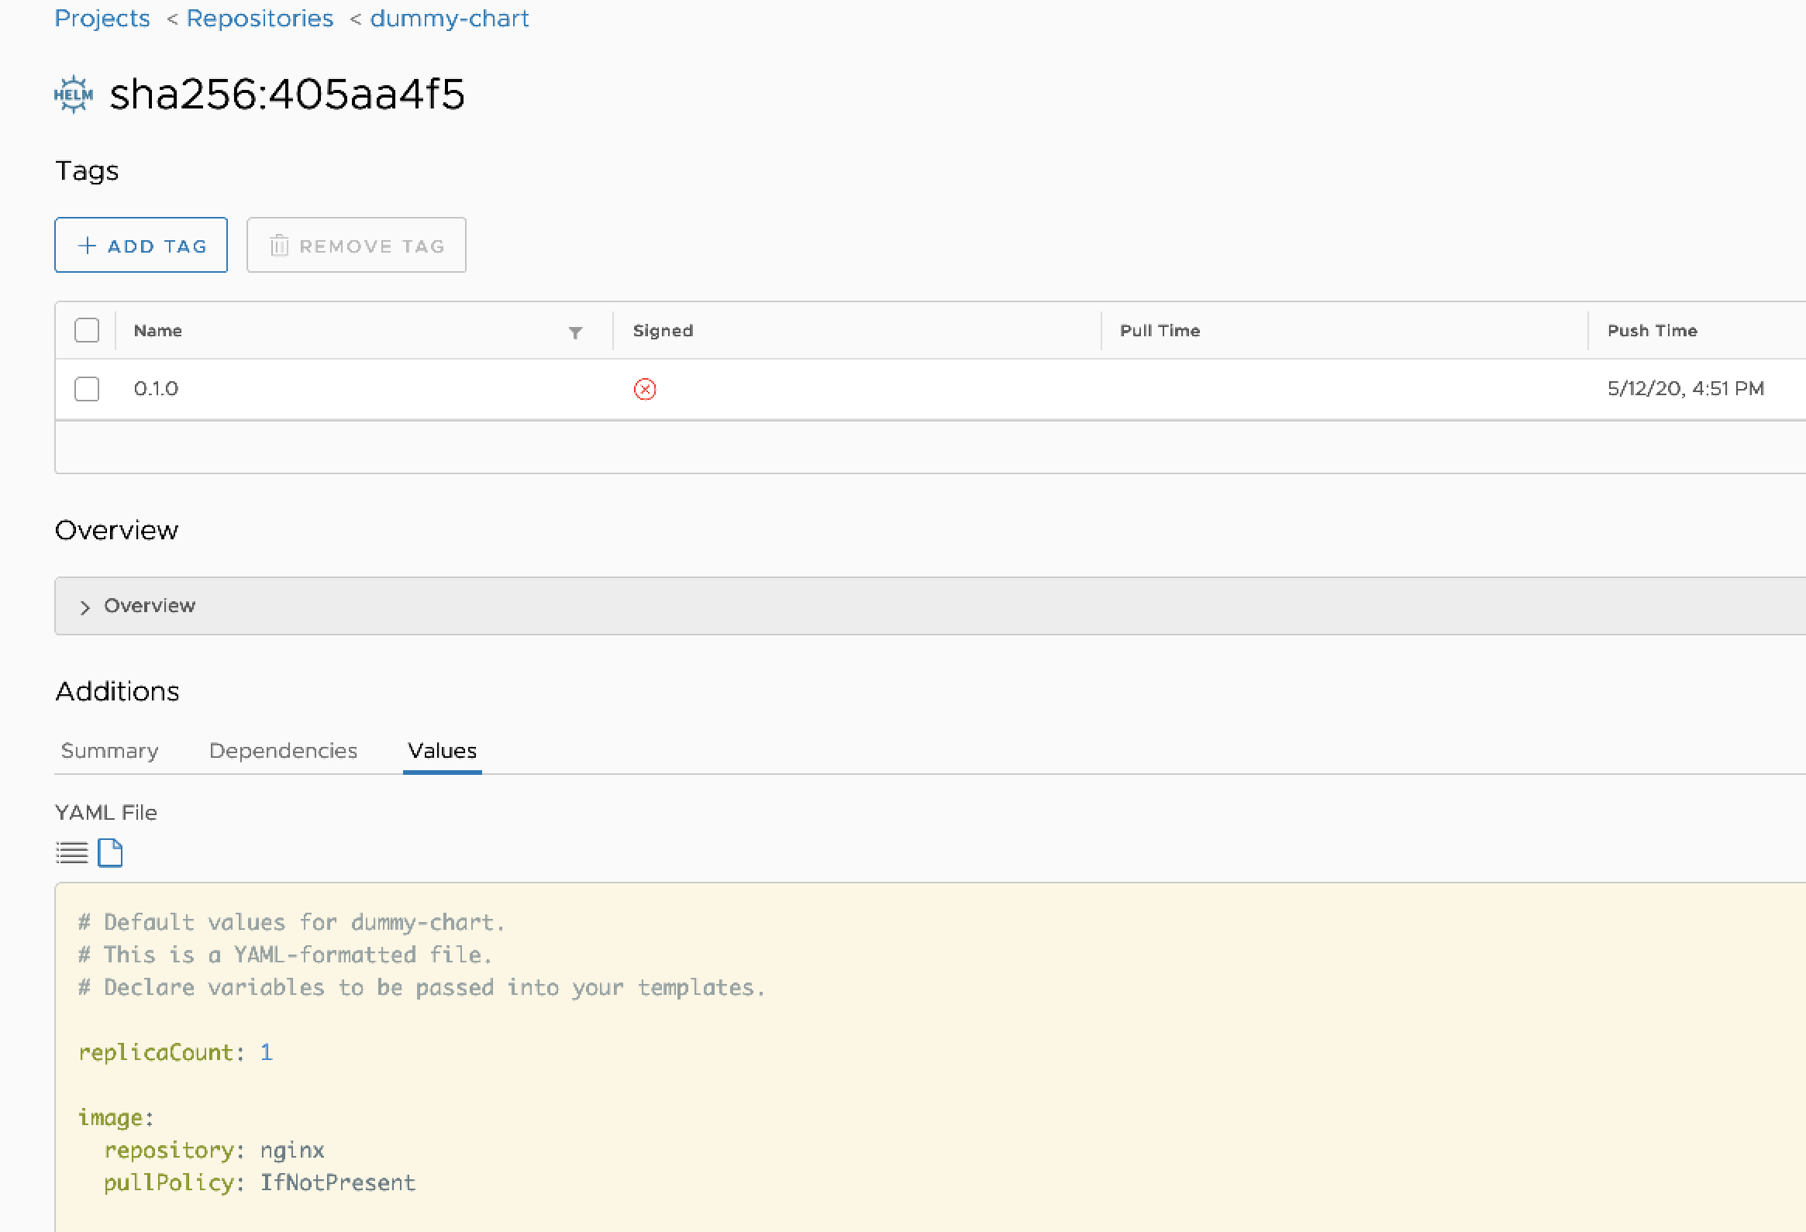Click the Name column filter icon
The width and height of the screenshot is (1806, 1232).
point(575,332)
